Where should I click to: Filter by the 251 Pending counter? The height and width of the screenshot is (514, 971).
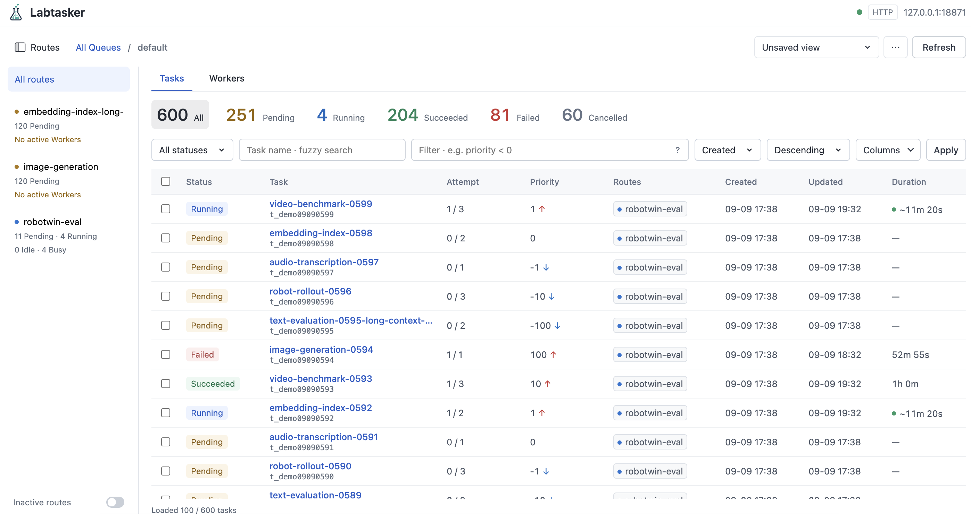pyautogui.click(x=260, y=115)
